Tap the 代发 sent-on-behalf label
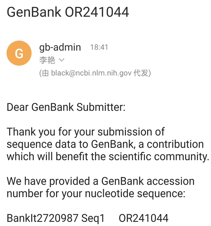Image resolution: width=211 pixels, height=226 pixels. pyautogui.click(x=141, y=73)
